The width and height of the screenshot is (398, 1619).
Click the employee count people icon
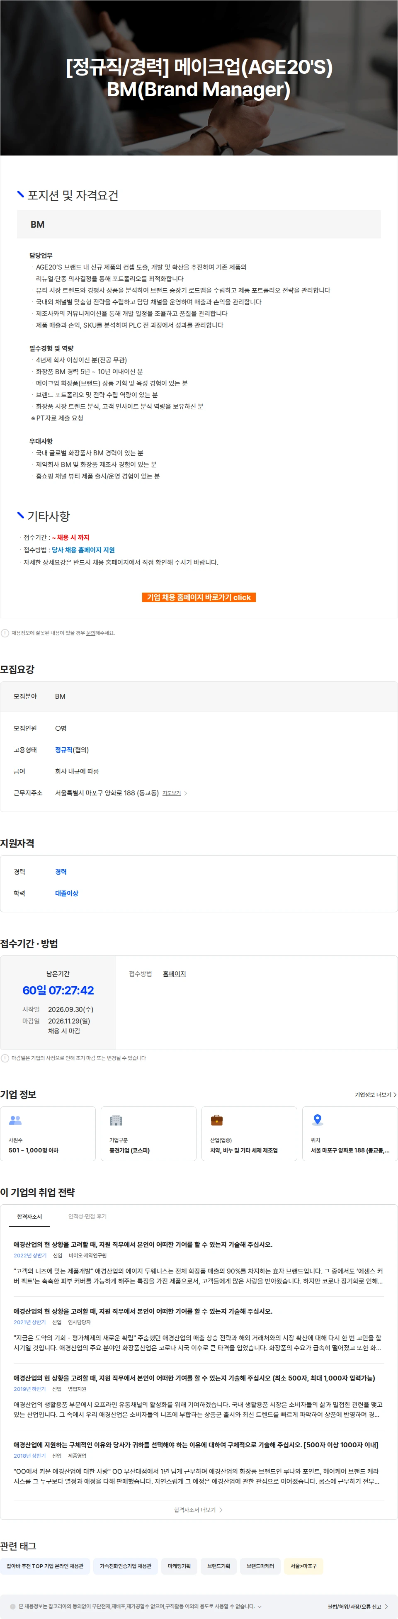[x=15, y=1120]
